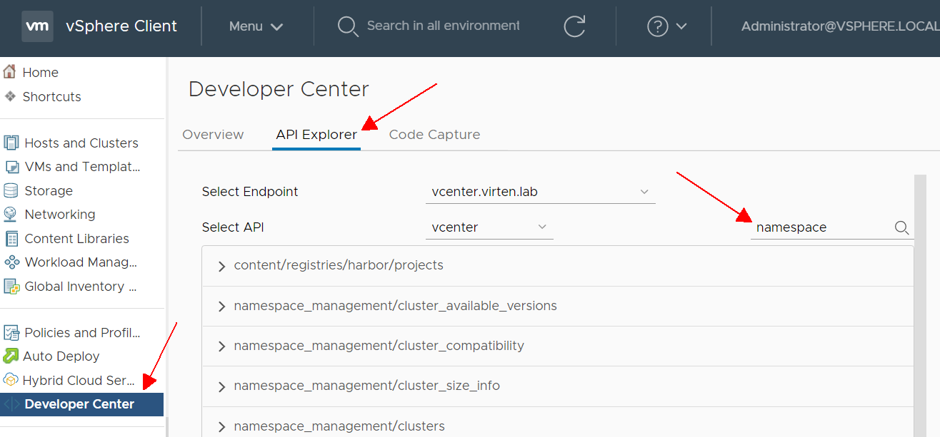Click the Developer Center code icon

pyautogui.click(x=11, y=404)
